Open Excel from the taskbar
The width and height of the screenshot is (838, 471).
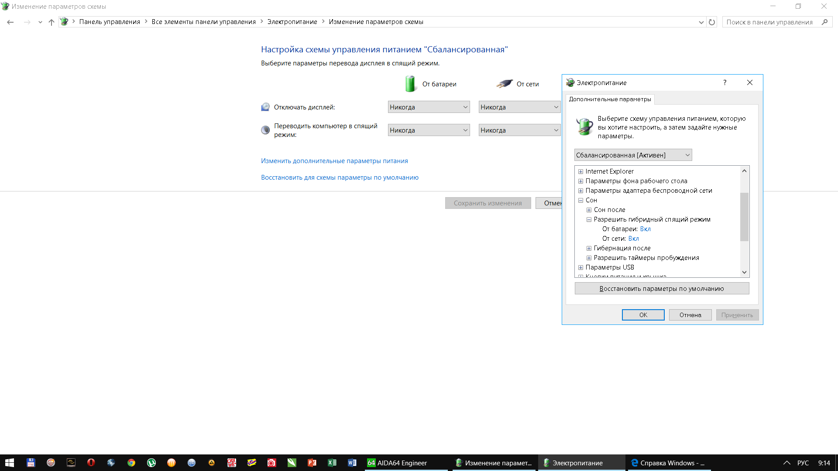tap(332, 463)
